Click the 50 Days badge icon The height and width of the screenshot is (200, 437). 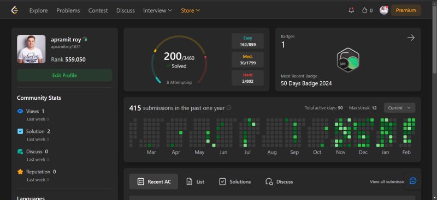(348, 60)
